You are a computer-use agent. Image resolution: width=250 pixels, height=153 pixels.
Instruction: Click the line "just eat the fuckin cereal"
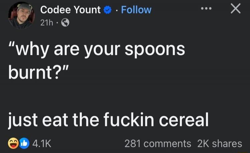(109, 119)
